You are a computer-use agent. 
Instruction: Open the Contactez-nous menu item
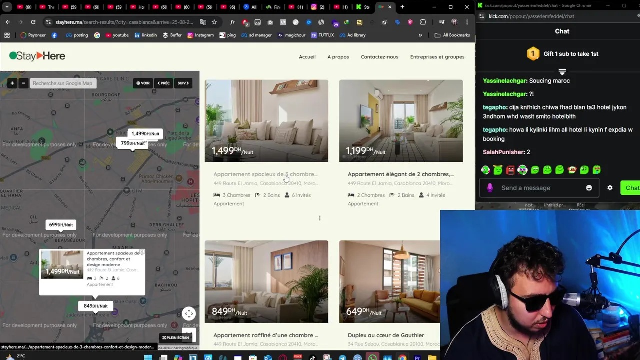(x=379, y=57)
